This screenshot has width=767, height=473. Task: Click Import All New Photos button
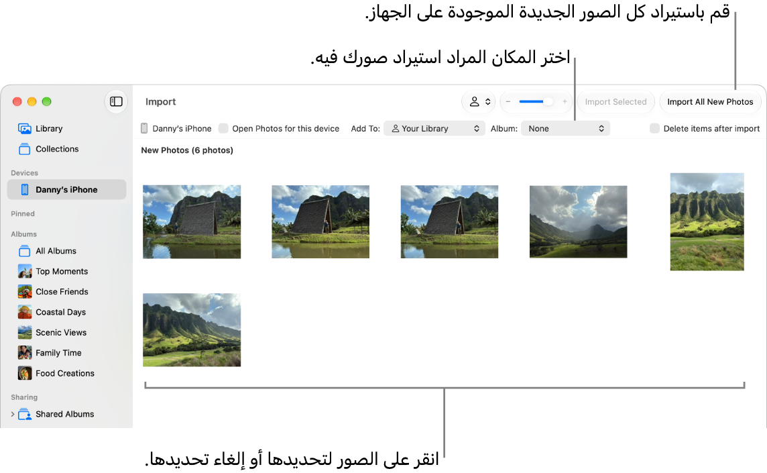pos(710,101)
